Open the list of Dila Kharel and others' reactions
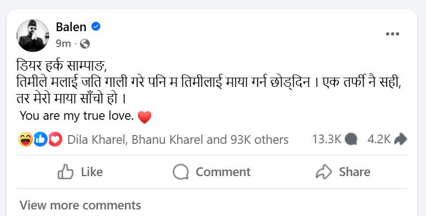The width and height of the screenshot is (426, 216). [178, 140]
